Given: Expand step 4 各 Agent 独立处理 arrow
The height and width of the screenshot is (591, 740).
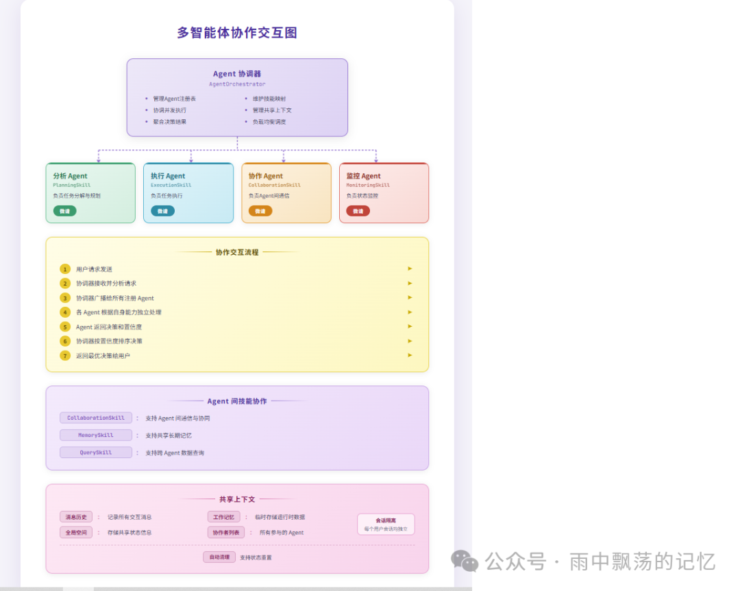Looking at the screenshot, I should tap(410, 312).
